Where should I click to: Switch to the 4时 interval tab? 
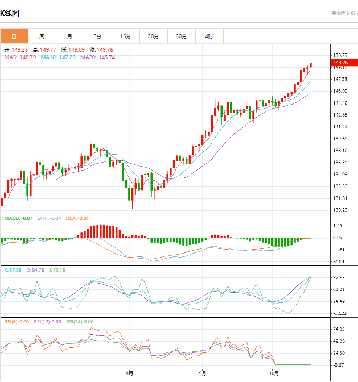209,36
